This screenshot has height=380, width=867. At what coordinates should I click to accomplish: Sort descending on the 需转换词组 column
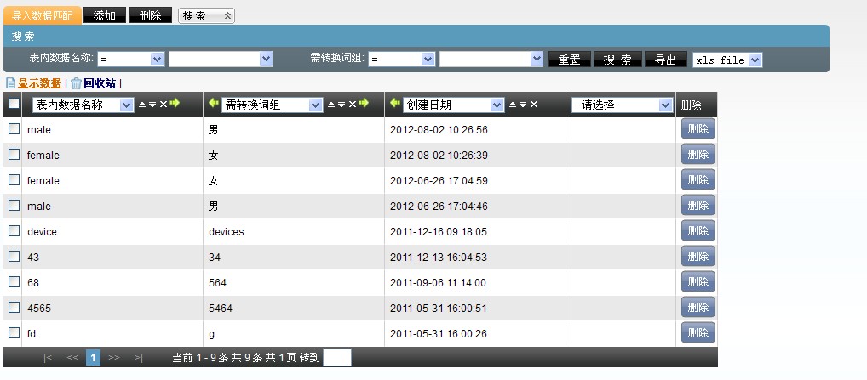click(x=341, y=105)
